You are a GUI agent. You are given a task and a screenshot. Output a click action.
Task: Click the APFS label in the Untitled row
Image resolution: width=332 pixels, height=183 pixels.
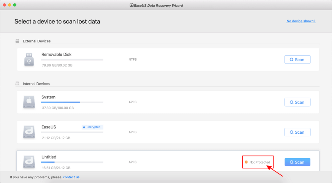[132, 162]
